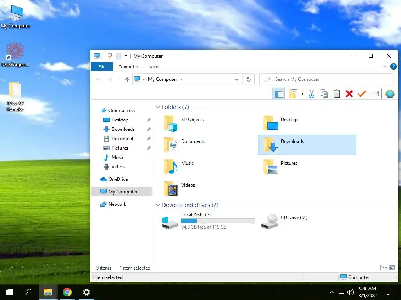The image size is (401, 300).
Task: Open the Computer ribbon tab
Action: click(x=128, y=66)
